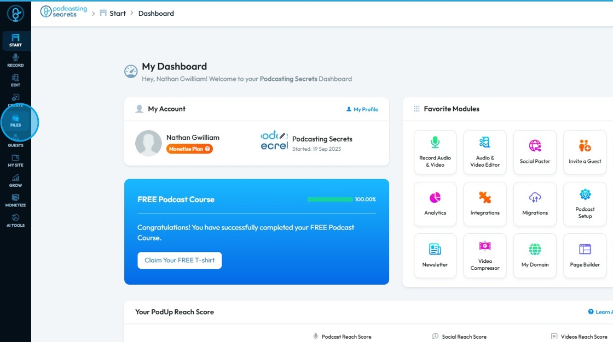The image size is (613, 342).
Task: Click the PodUp logo at sidebar top
Action: tap(16, 14)
